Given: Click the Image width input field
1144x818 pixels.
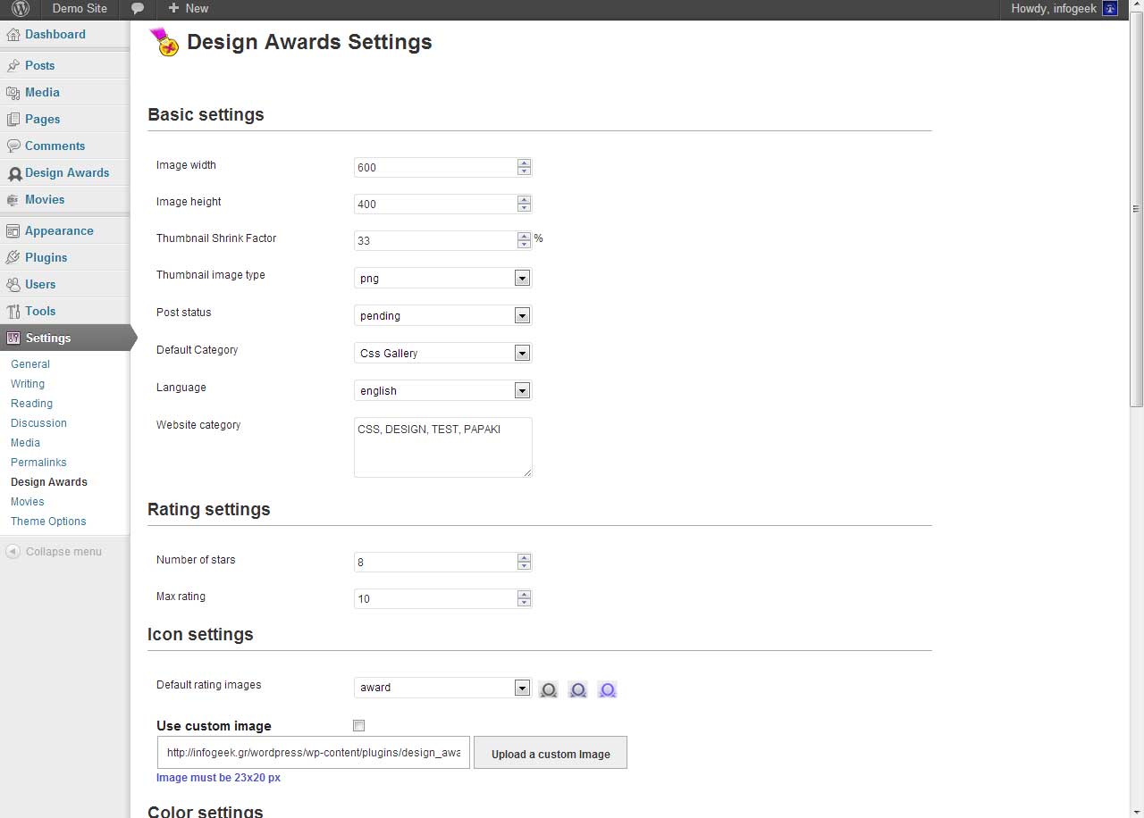Looking at the screenshot, I should (435, 168).
